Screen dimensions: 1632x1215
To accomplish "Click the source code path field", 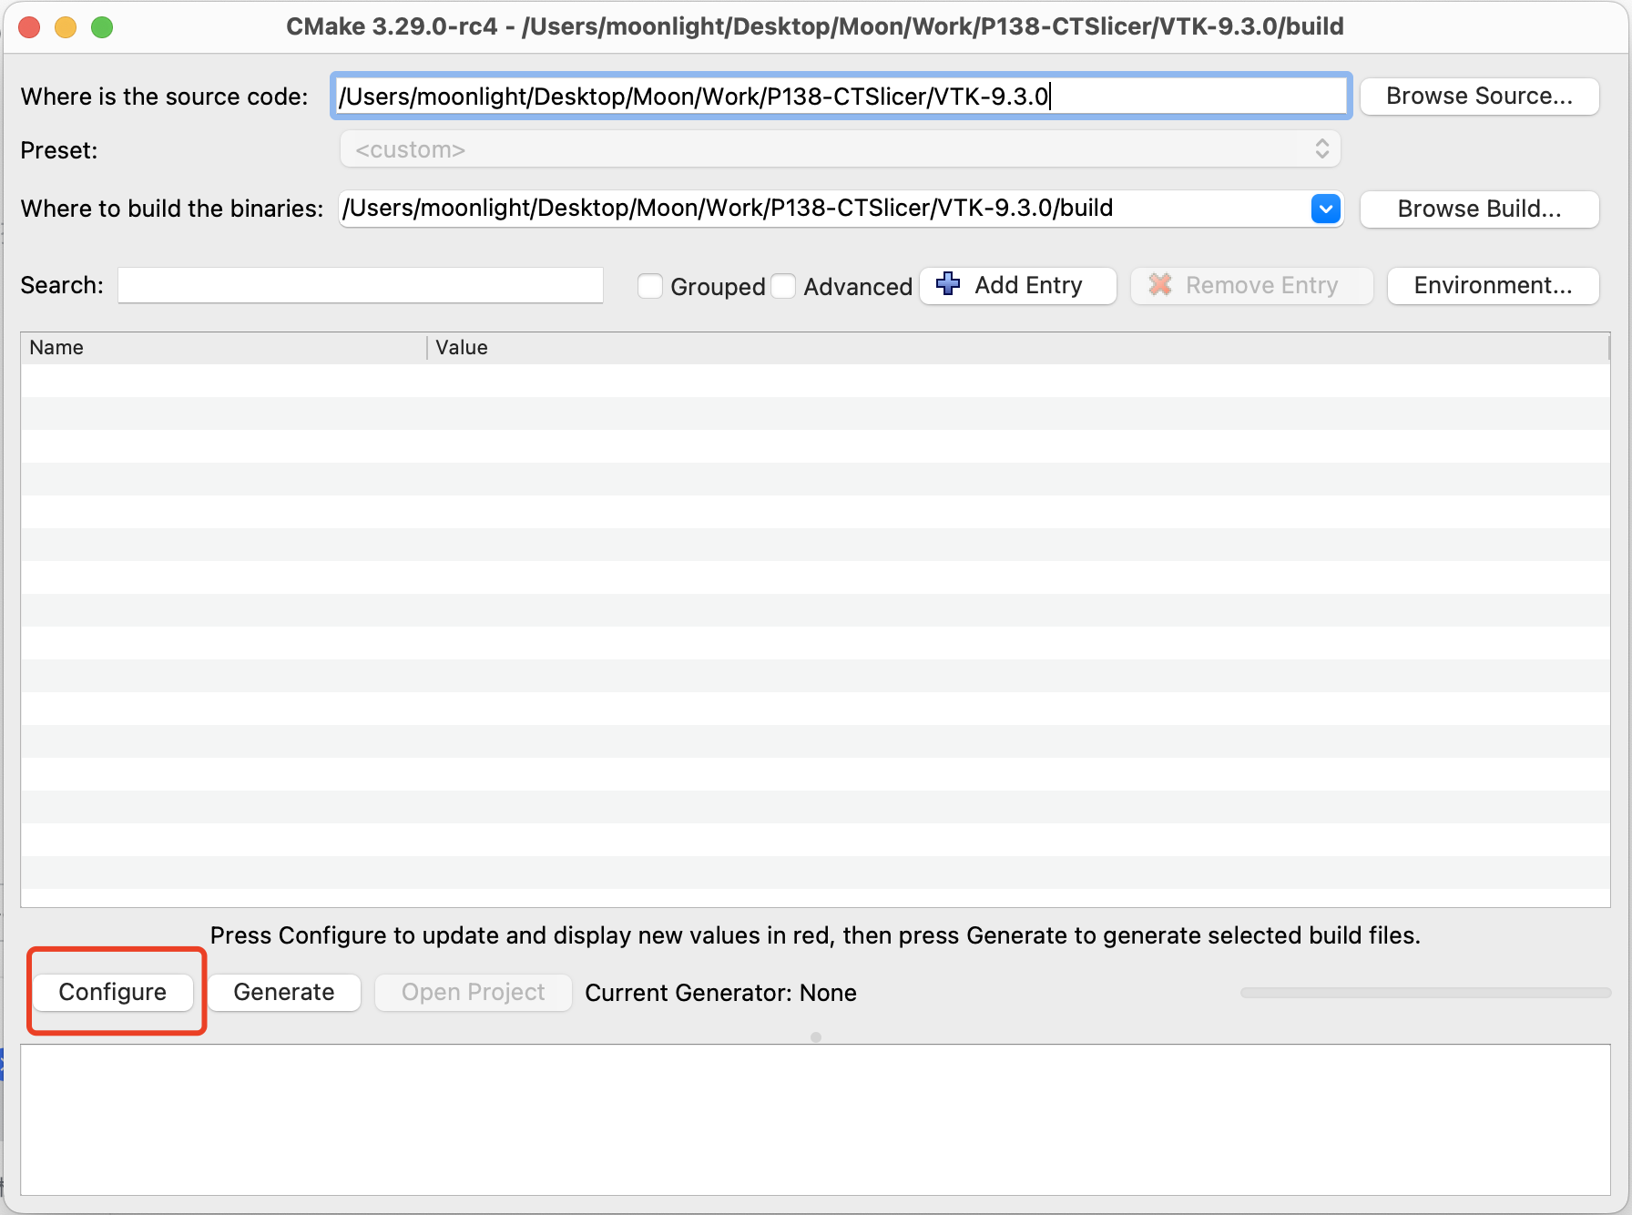I will [x=838, y=97].
